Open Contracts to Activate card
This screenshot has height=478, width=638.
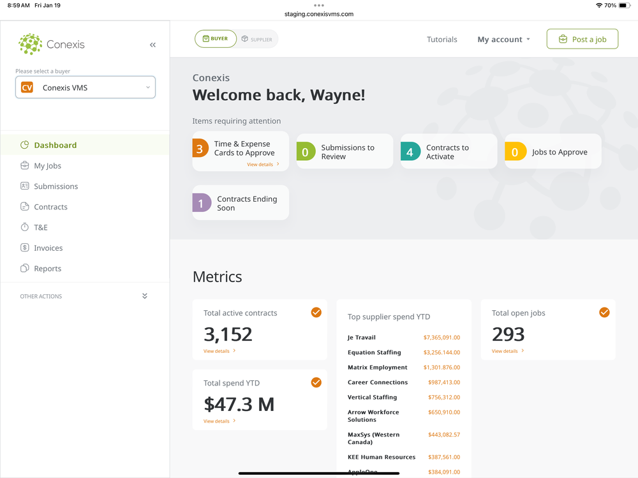[449, 151]
